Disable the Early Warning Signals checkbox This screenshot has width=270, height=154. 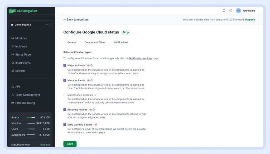[x=65, y=125]
